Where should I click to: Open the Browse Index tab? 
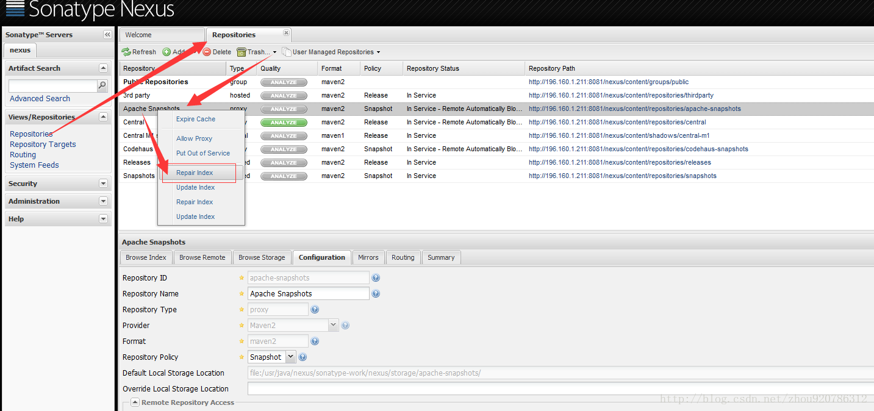pos(146,257)
